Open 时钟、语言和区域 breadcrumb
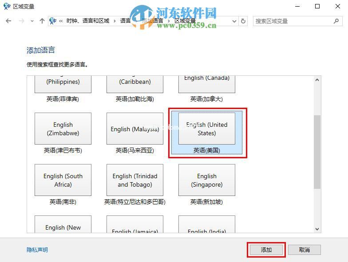Image resolution: width=348 pixels, height=262 pixels. click(88, 21)
